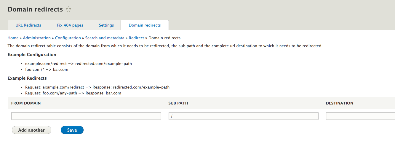Screen dimensions: 395x152
Task: Navigate to the Configuration breadcrumb link
Action: pos(68,38)
